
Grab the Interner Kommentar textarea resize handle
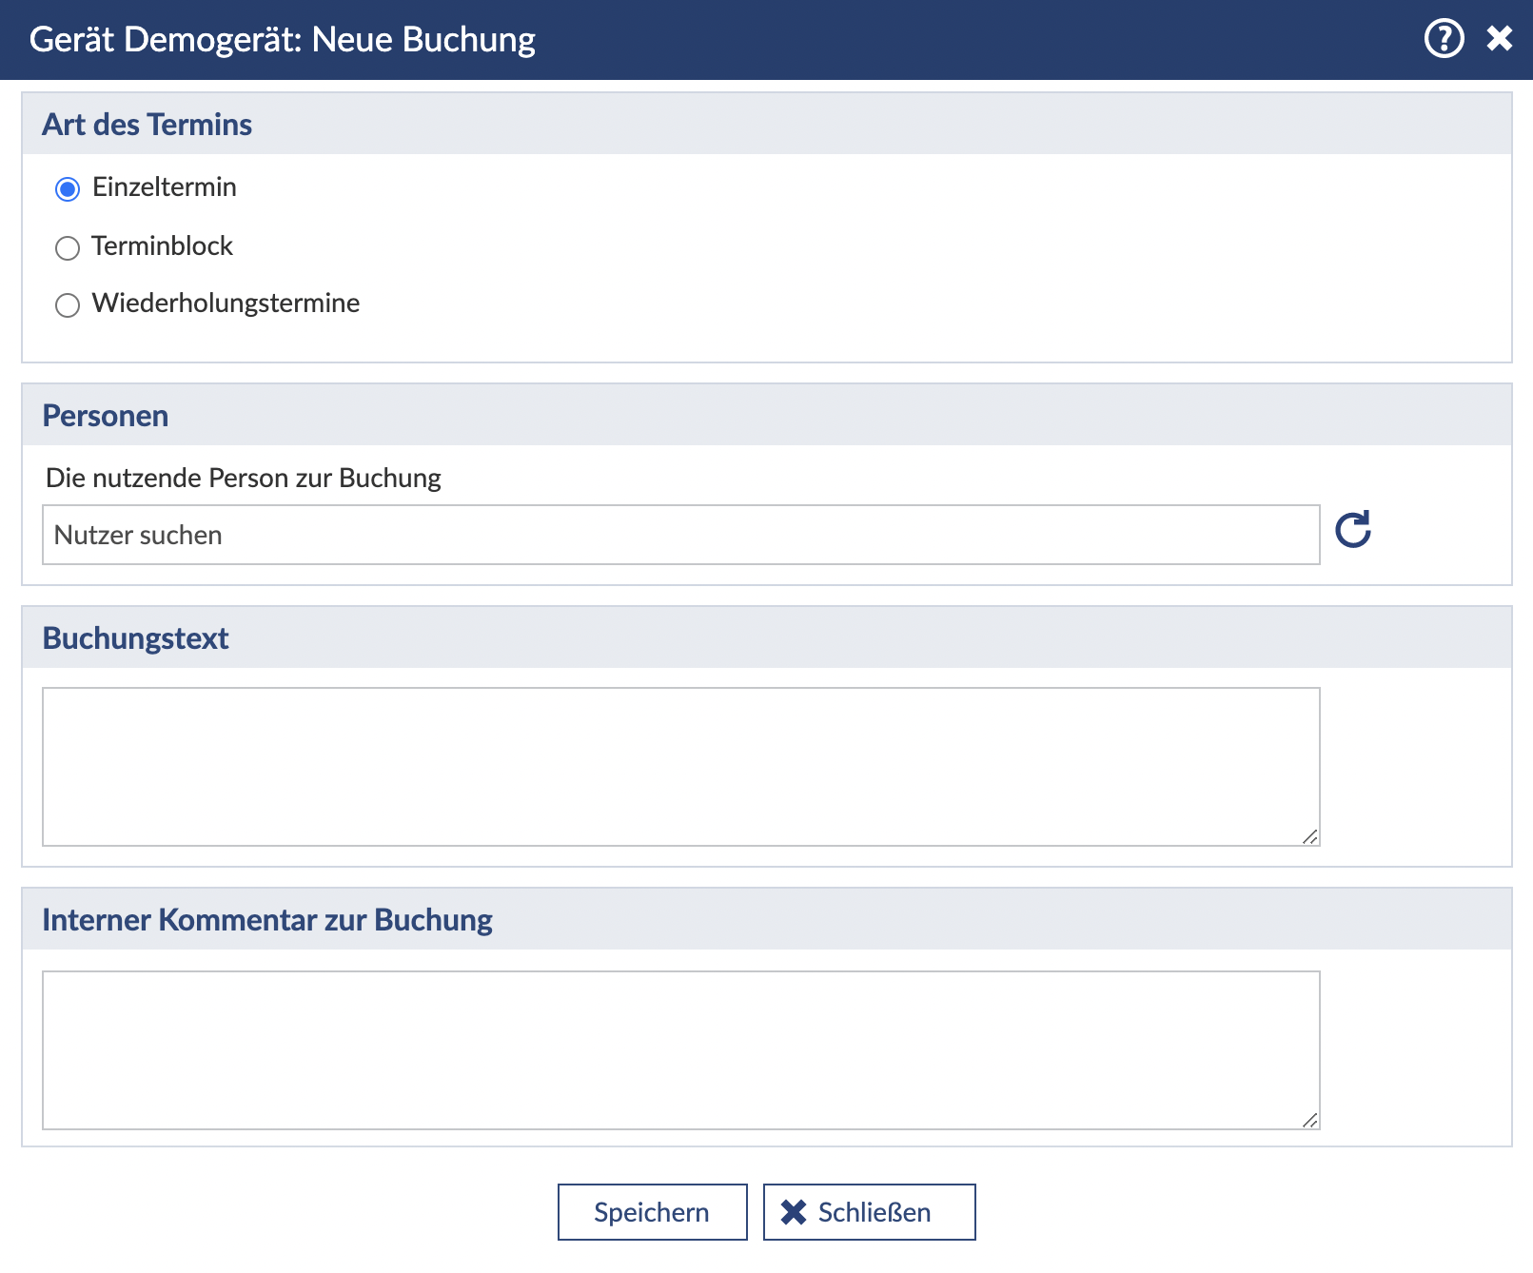(1310, 1120)
